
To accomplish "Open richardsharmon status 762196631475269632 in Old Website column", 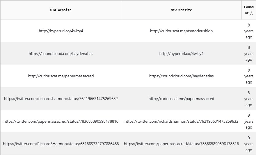I will point(61,99).
